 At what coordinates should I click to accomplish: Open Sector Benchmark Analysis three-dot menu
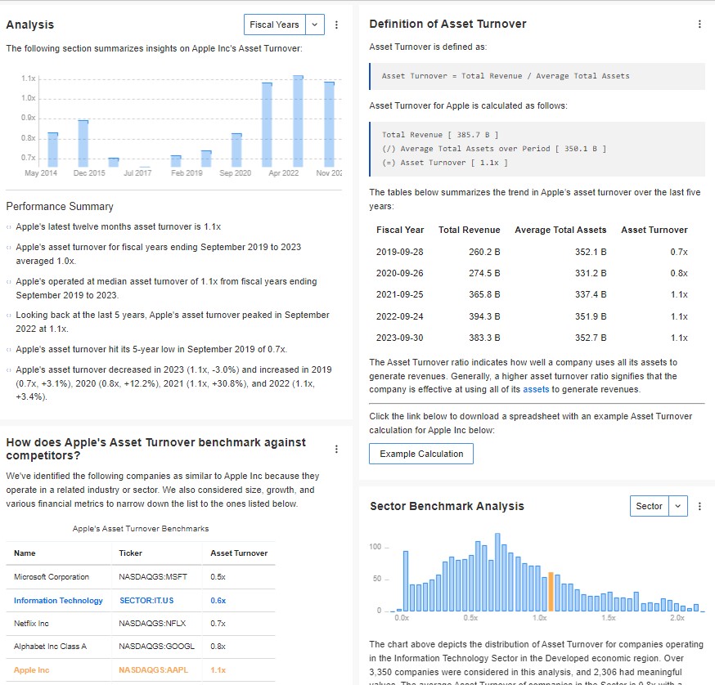point(699,506)
